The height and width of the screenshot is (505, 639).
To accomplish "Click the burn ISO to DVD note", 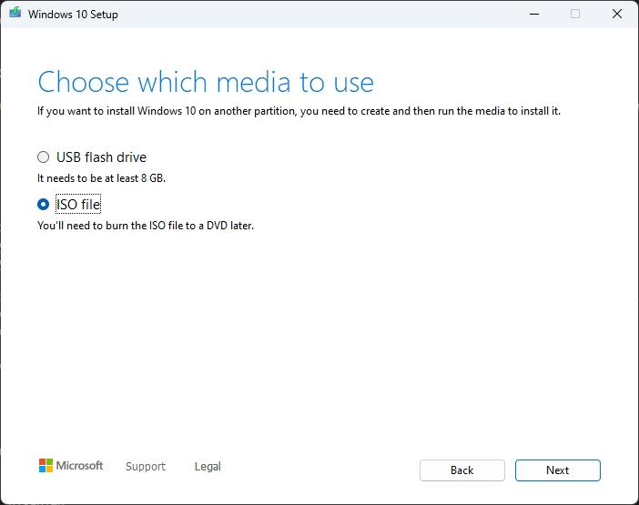I will pos(146,226).
